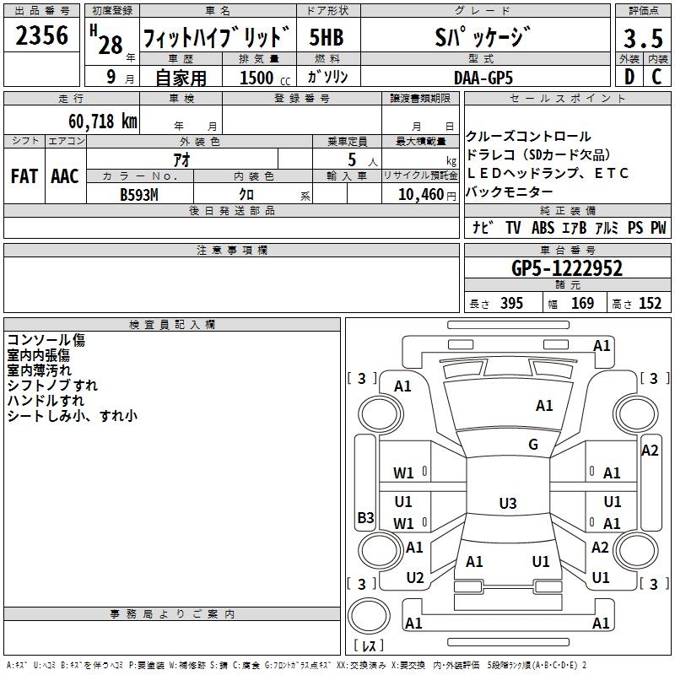Click the エアB equipment label
The height and width of the screenshot is (675, 675).
point(575,227)
